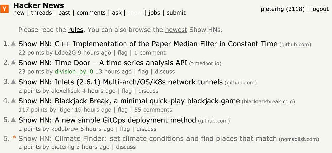This screenshot has height=153, width=332.
Task: Open 55 comments on Blackjack Break
Action: (153, 110)
